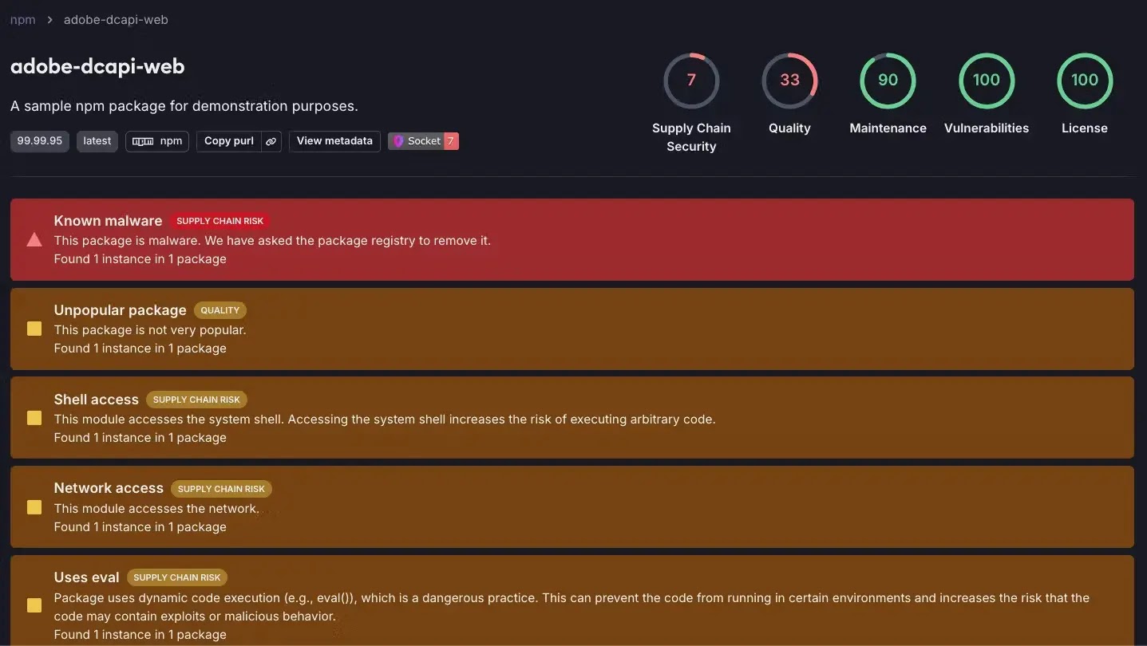Click the Known malware warning triangle icon
Image resolution: width=1147 pixels, height=646 pixels.
pos(34,239)
